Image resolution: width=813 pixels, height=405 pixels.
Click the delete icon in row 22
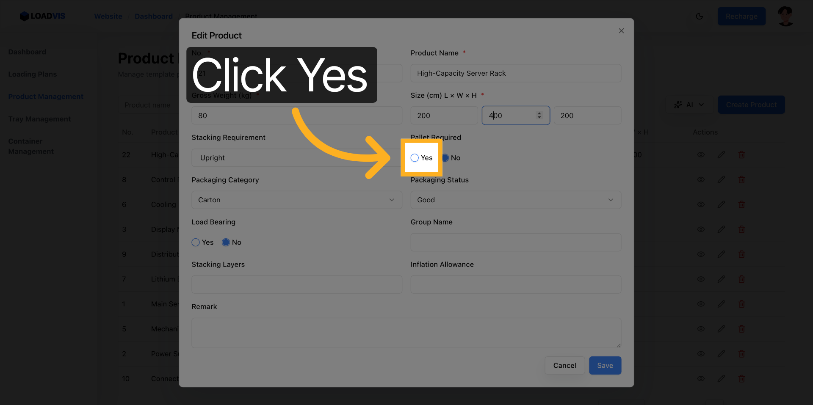click(741, 155)
